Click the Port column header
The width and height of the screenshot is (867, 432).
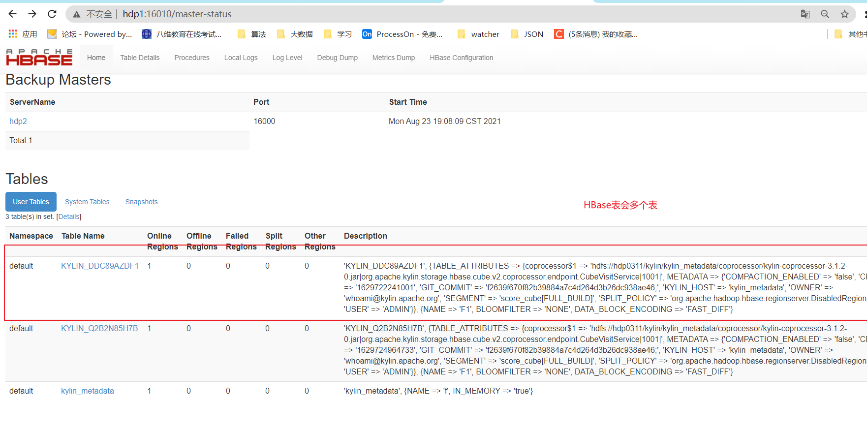pyautogui.click(x=261, y=102)
